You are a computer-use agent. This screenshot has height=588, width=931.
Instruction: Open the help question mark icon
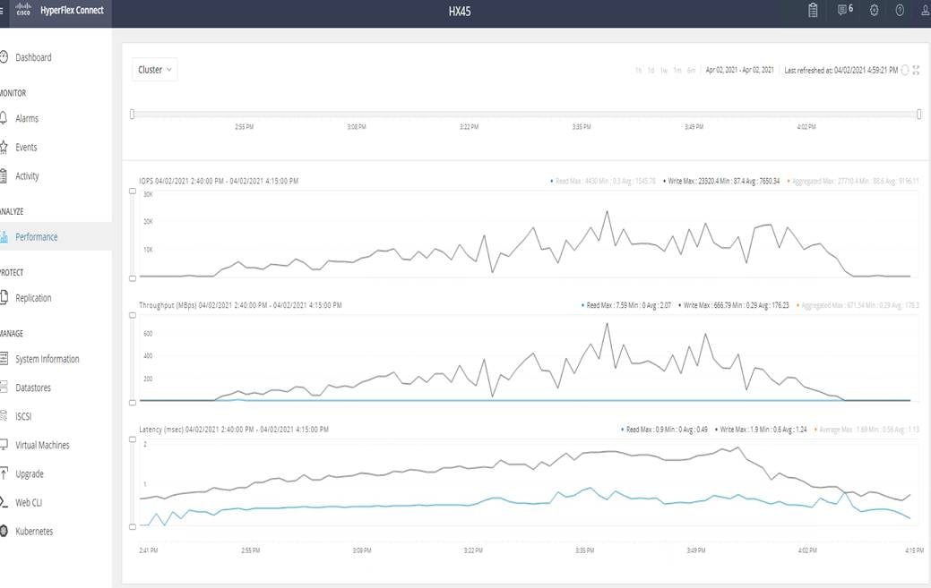coord(900,10)
